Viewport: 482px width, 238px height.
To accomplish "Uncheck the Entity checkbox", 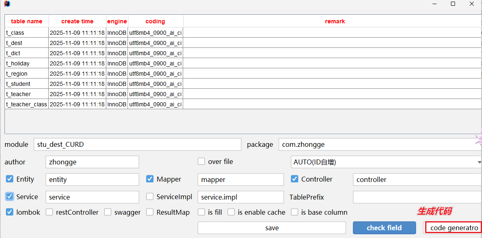I will tap(9, 179).
